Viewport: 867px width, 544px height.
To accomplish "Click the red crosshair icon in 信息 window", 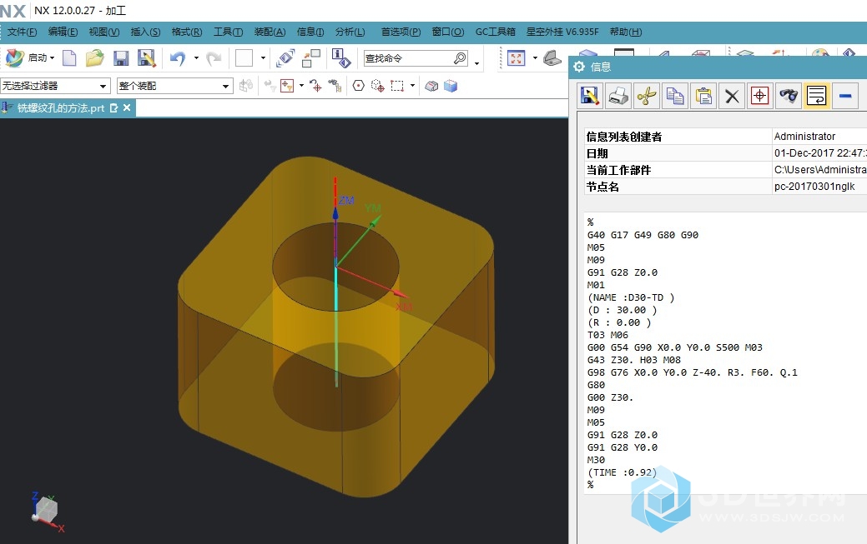I will pyautogui.click(x=759, y=96).
